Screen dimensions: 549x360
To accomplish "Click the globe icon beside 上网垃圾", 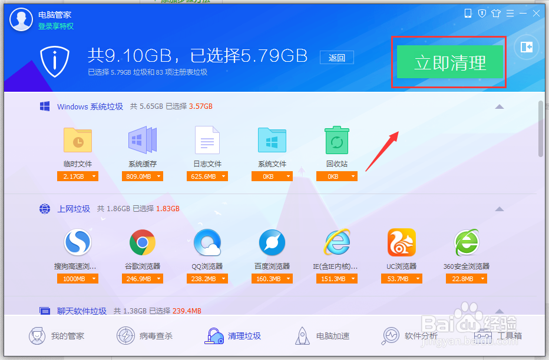I will pos(44,209).
